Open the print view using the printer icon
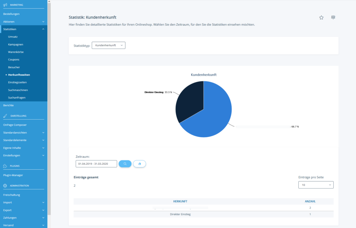The width and height of the screenshot is (356, 228). pyautogui.click(x=333, y=17)
